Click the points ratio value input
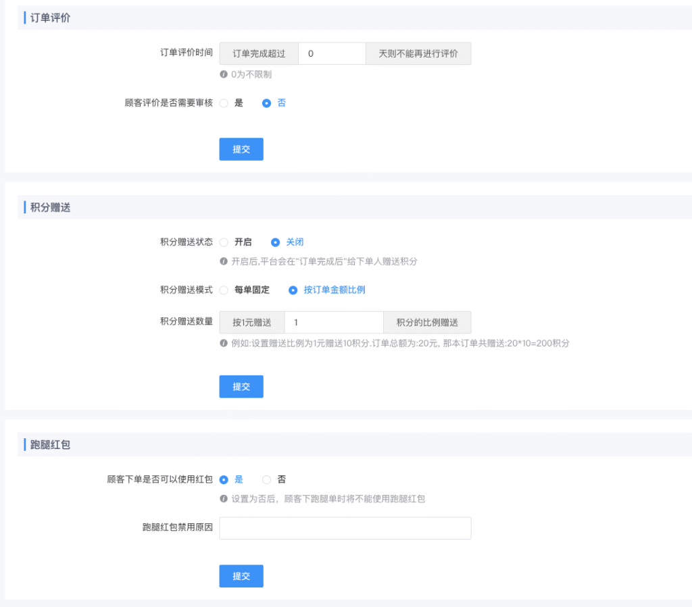The height and width of the screenshot is (607, 692). tap(333, 322)
